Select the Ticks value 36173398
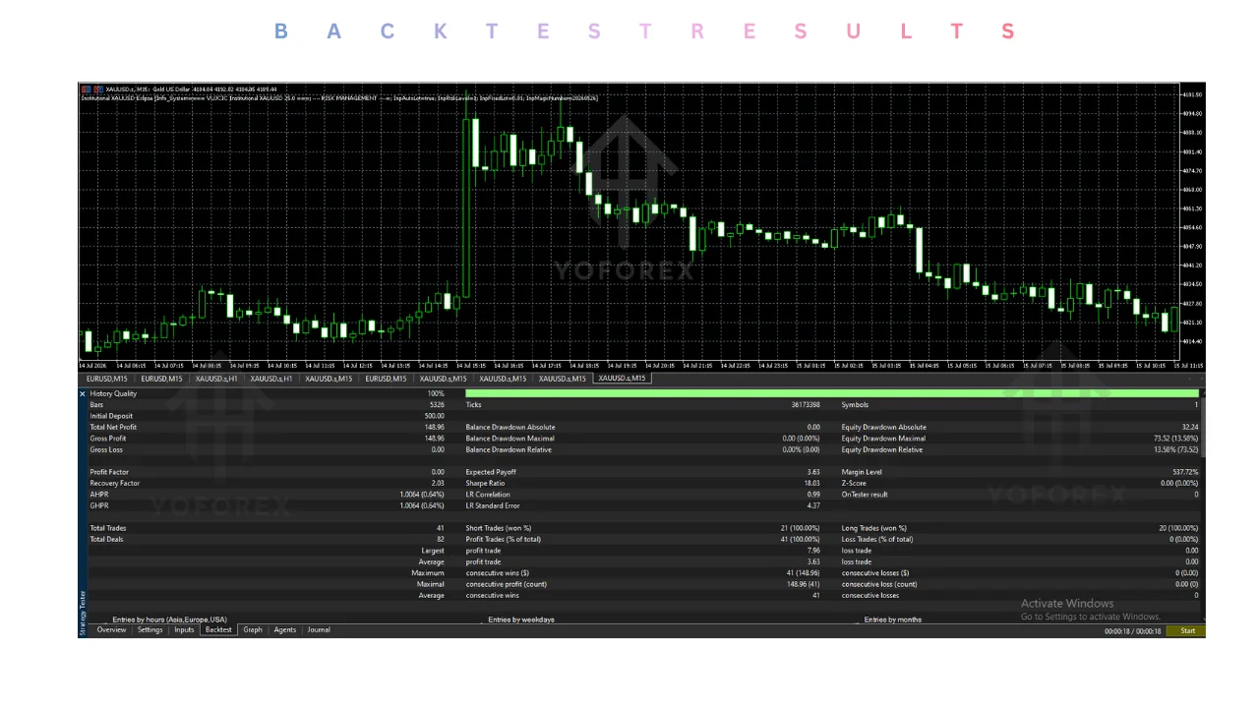 tap(806, 405)
